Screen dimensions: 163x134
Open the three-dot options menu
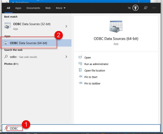[154, 8]
